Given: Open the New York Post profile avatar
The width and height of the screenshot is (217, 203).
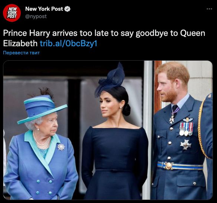Looking at the screenshot, I should point(12,13).
